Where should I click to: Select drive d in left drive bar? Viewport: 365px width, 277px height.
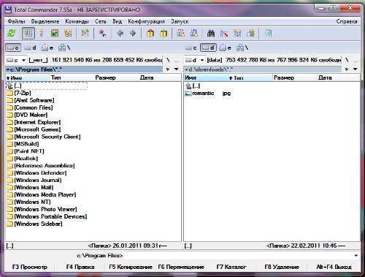point(31,48)
